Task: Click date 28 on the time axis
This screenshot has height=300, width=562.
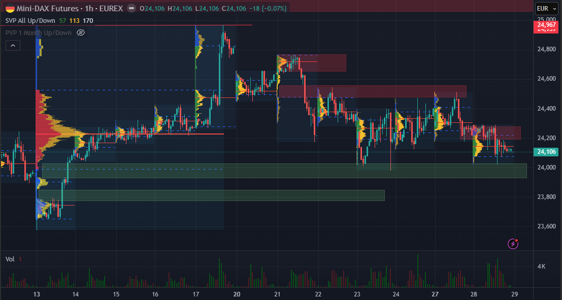Action: click(474, 294)
